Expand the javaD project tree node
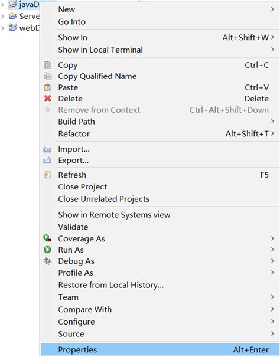 (x=2, y=5)
